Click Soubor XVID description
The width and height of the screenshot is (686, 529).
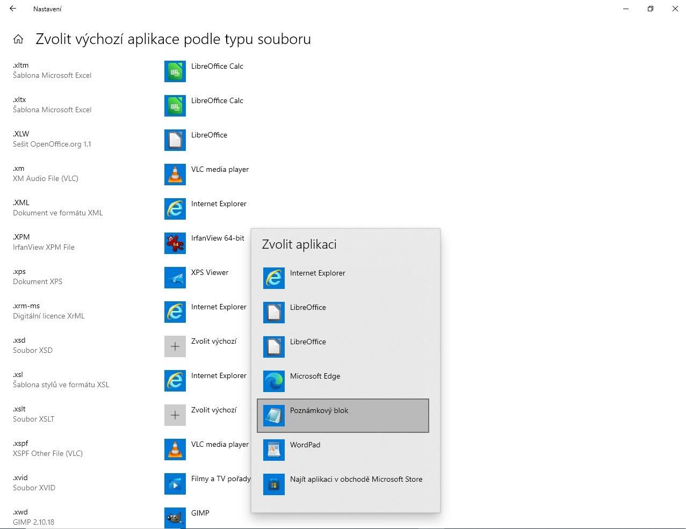34,488
